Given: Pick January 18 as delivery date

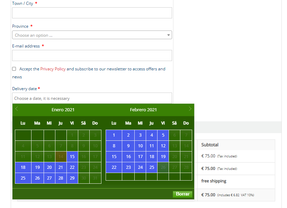Looking at the screenshot, I should 23,167.
